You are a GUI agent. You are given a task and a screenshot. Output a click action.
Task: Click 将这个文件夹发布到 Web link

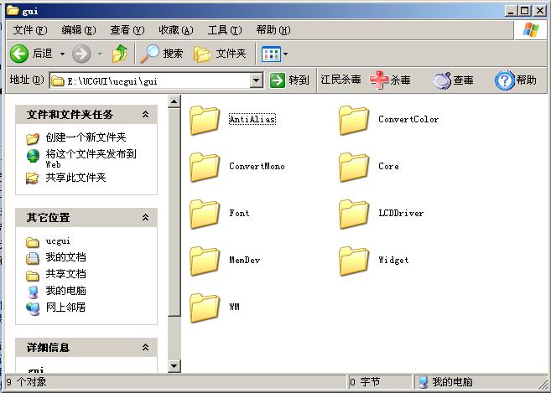(x=91, y=158)
